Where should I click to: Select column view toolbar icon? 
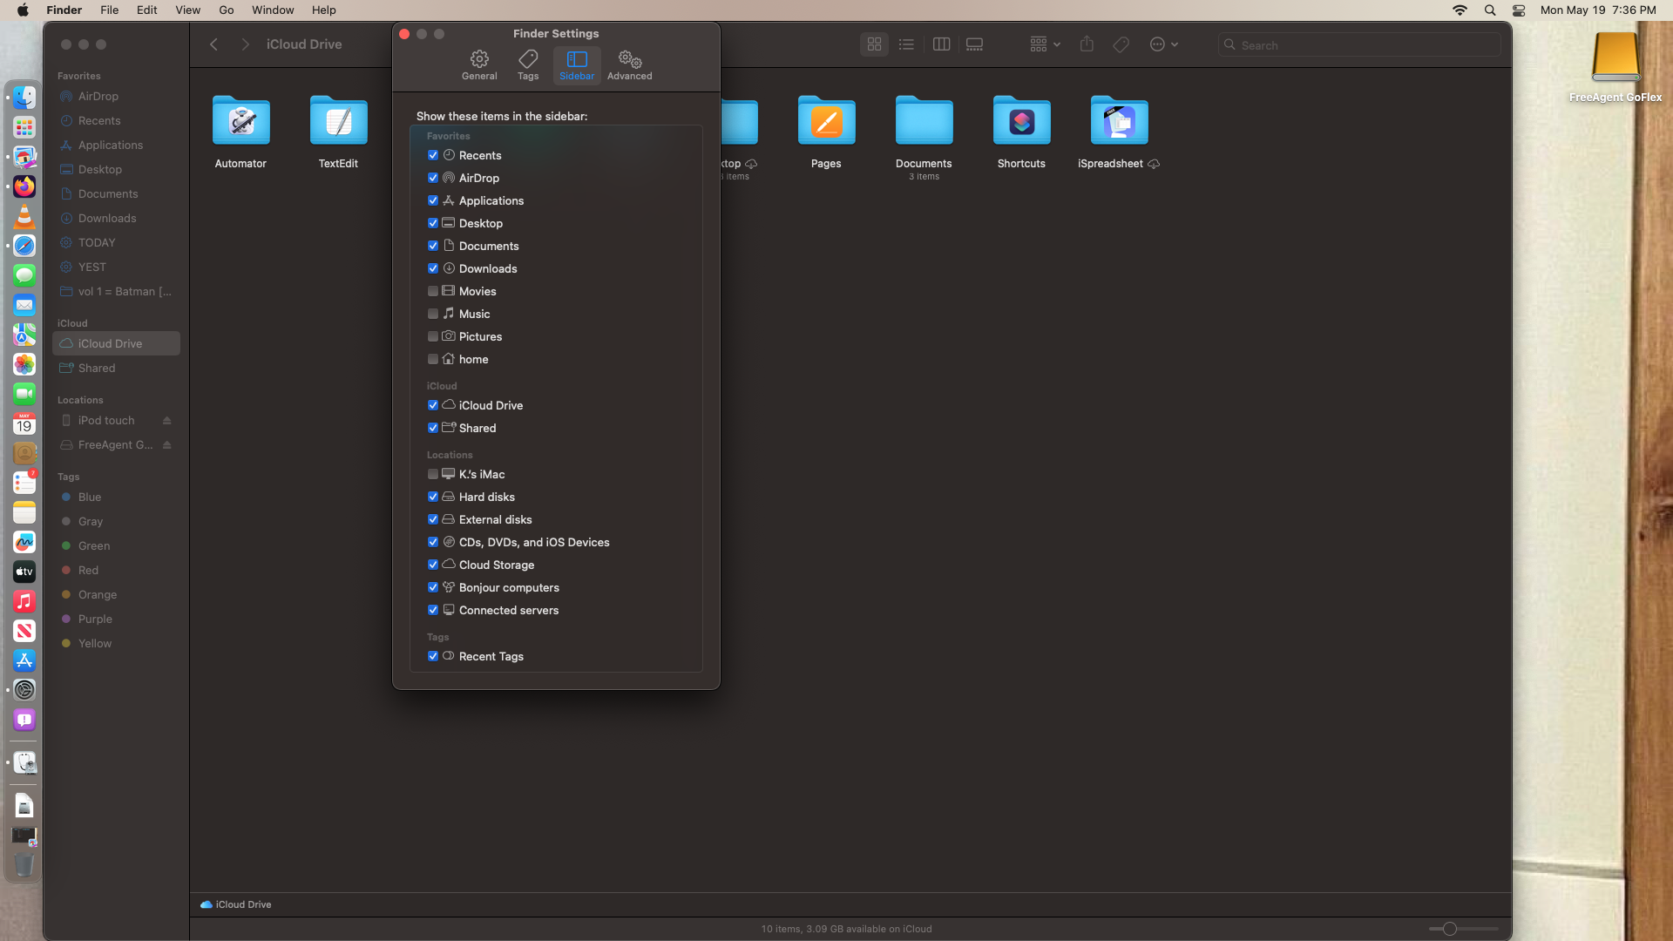click(x=941, y=44)
